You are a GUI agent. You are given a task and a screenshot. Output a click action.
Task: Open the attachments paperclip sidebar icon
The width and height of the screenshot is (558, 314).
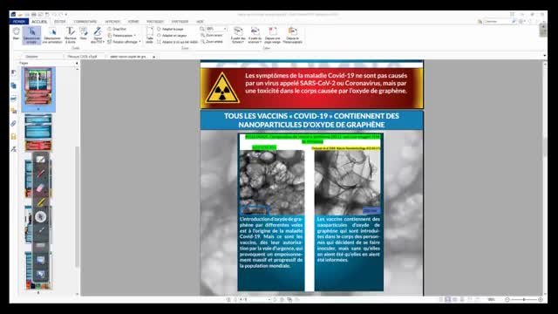click(14, 124)
